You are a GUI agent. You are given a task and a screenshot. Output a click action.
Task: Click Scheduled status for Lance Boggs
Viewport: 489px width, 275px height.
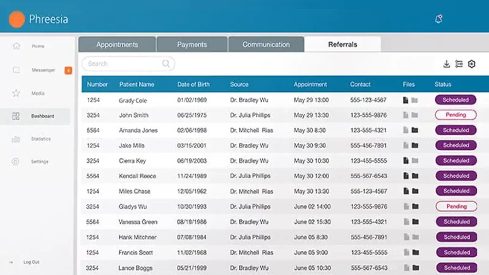(x=457, y=268)
